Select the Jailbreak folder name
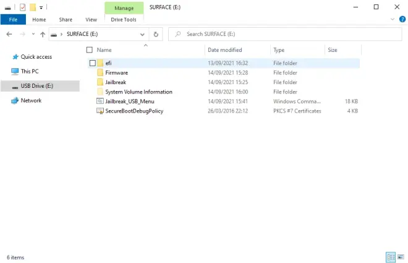This screenshot has height=263, width=408. point(116,82)
